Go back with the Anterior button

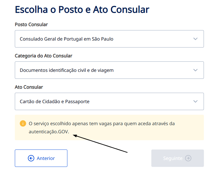click(41, 158)
